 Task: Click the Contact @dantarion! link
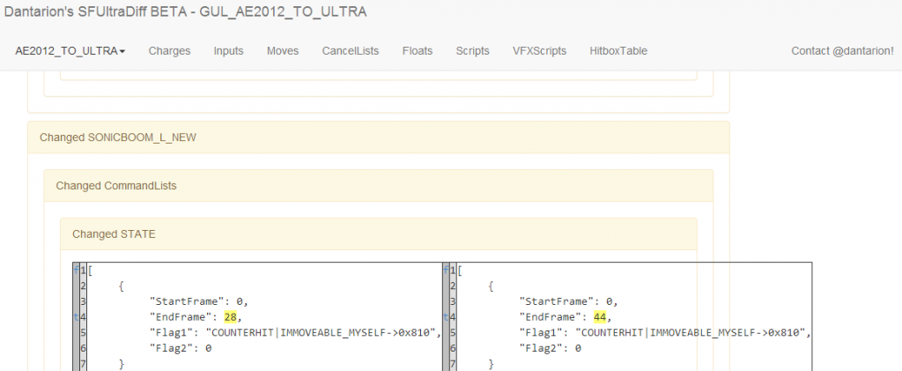pos(842,50)
